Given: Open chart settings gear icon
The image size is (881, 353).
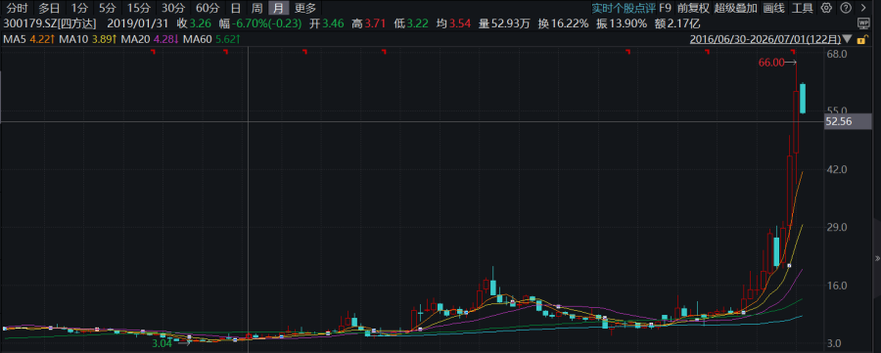Looking at the screenshot, I should (x=826, y=8).
